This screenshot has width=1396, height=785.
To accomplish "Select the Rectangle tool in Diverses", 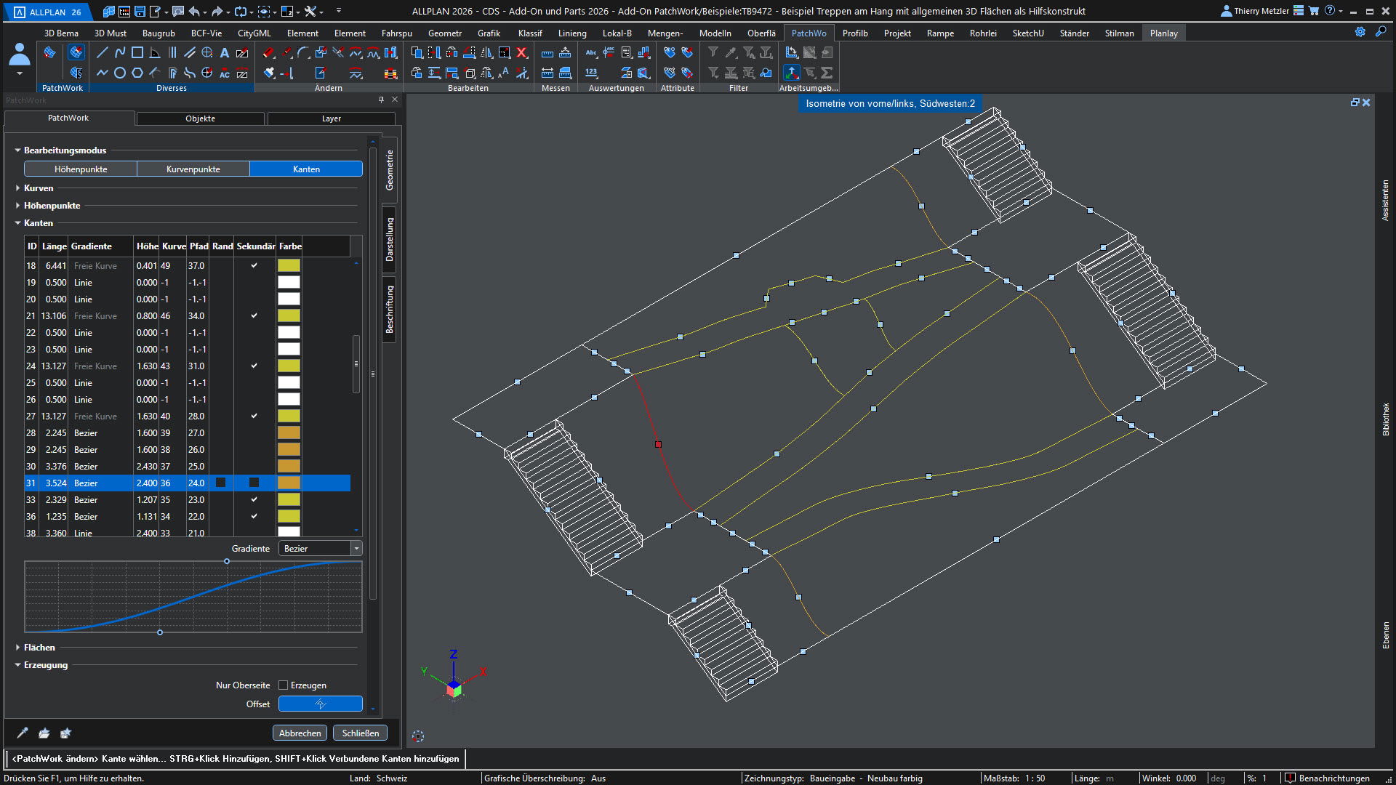I will [137, 52].
